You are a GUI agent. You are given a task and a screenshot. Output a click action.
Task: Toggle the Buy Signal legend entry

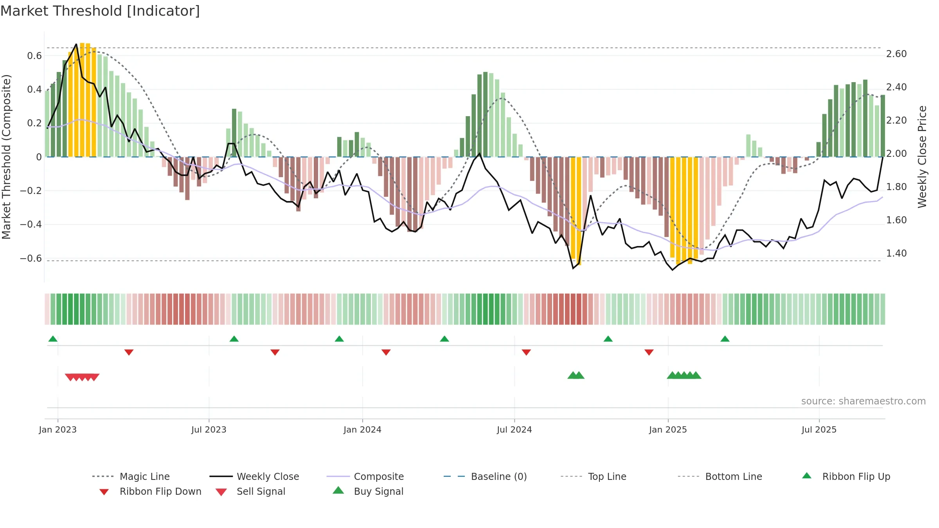pos(368,491)
